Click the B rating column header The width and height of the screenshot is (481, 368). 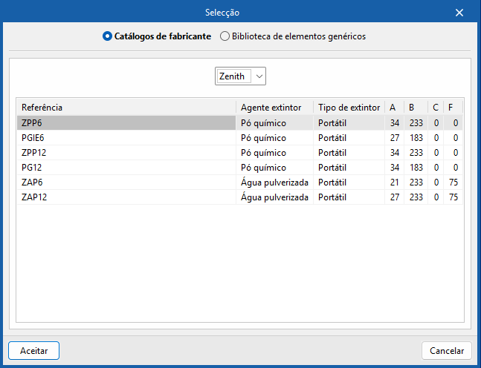tap(415, 107)
